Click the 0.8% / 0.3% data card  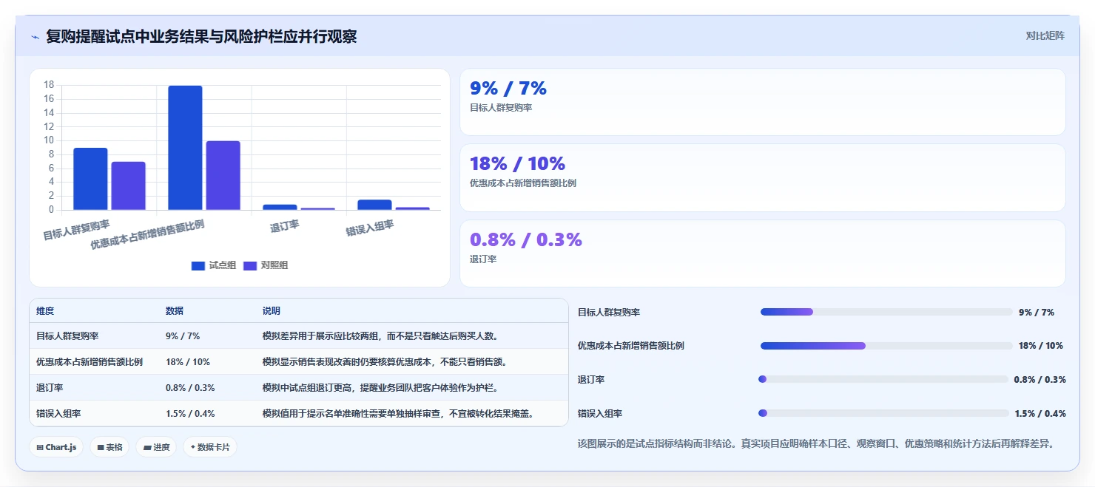click(x=763, y=253)
